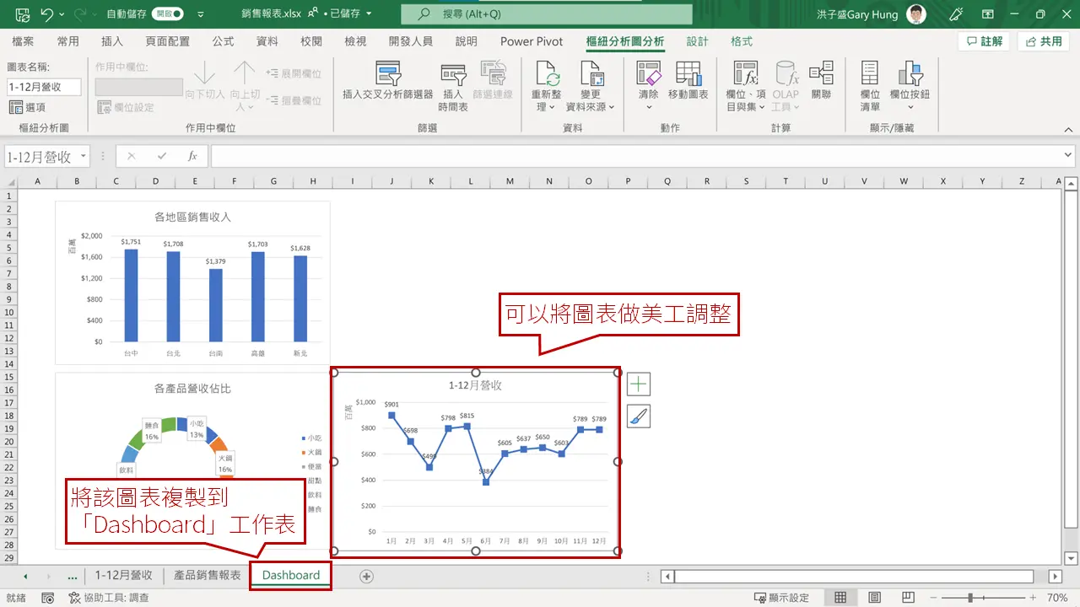Viewport: 1080px width, 607px height.
Task: Click the 各地區銷售收入 bar chart
Action: [192, 282]
